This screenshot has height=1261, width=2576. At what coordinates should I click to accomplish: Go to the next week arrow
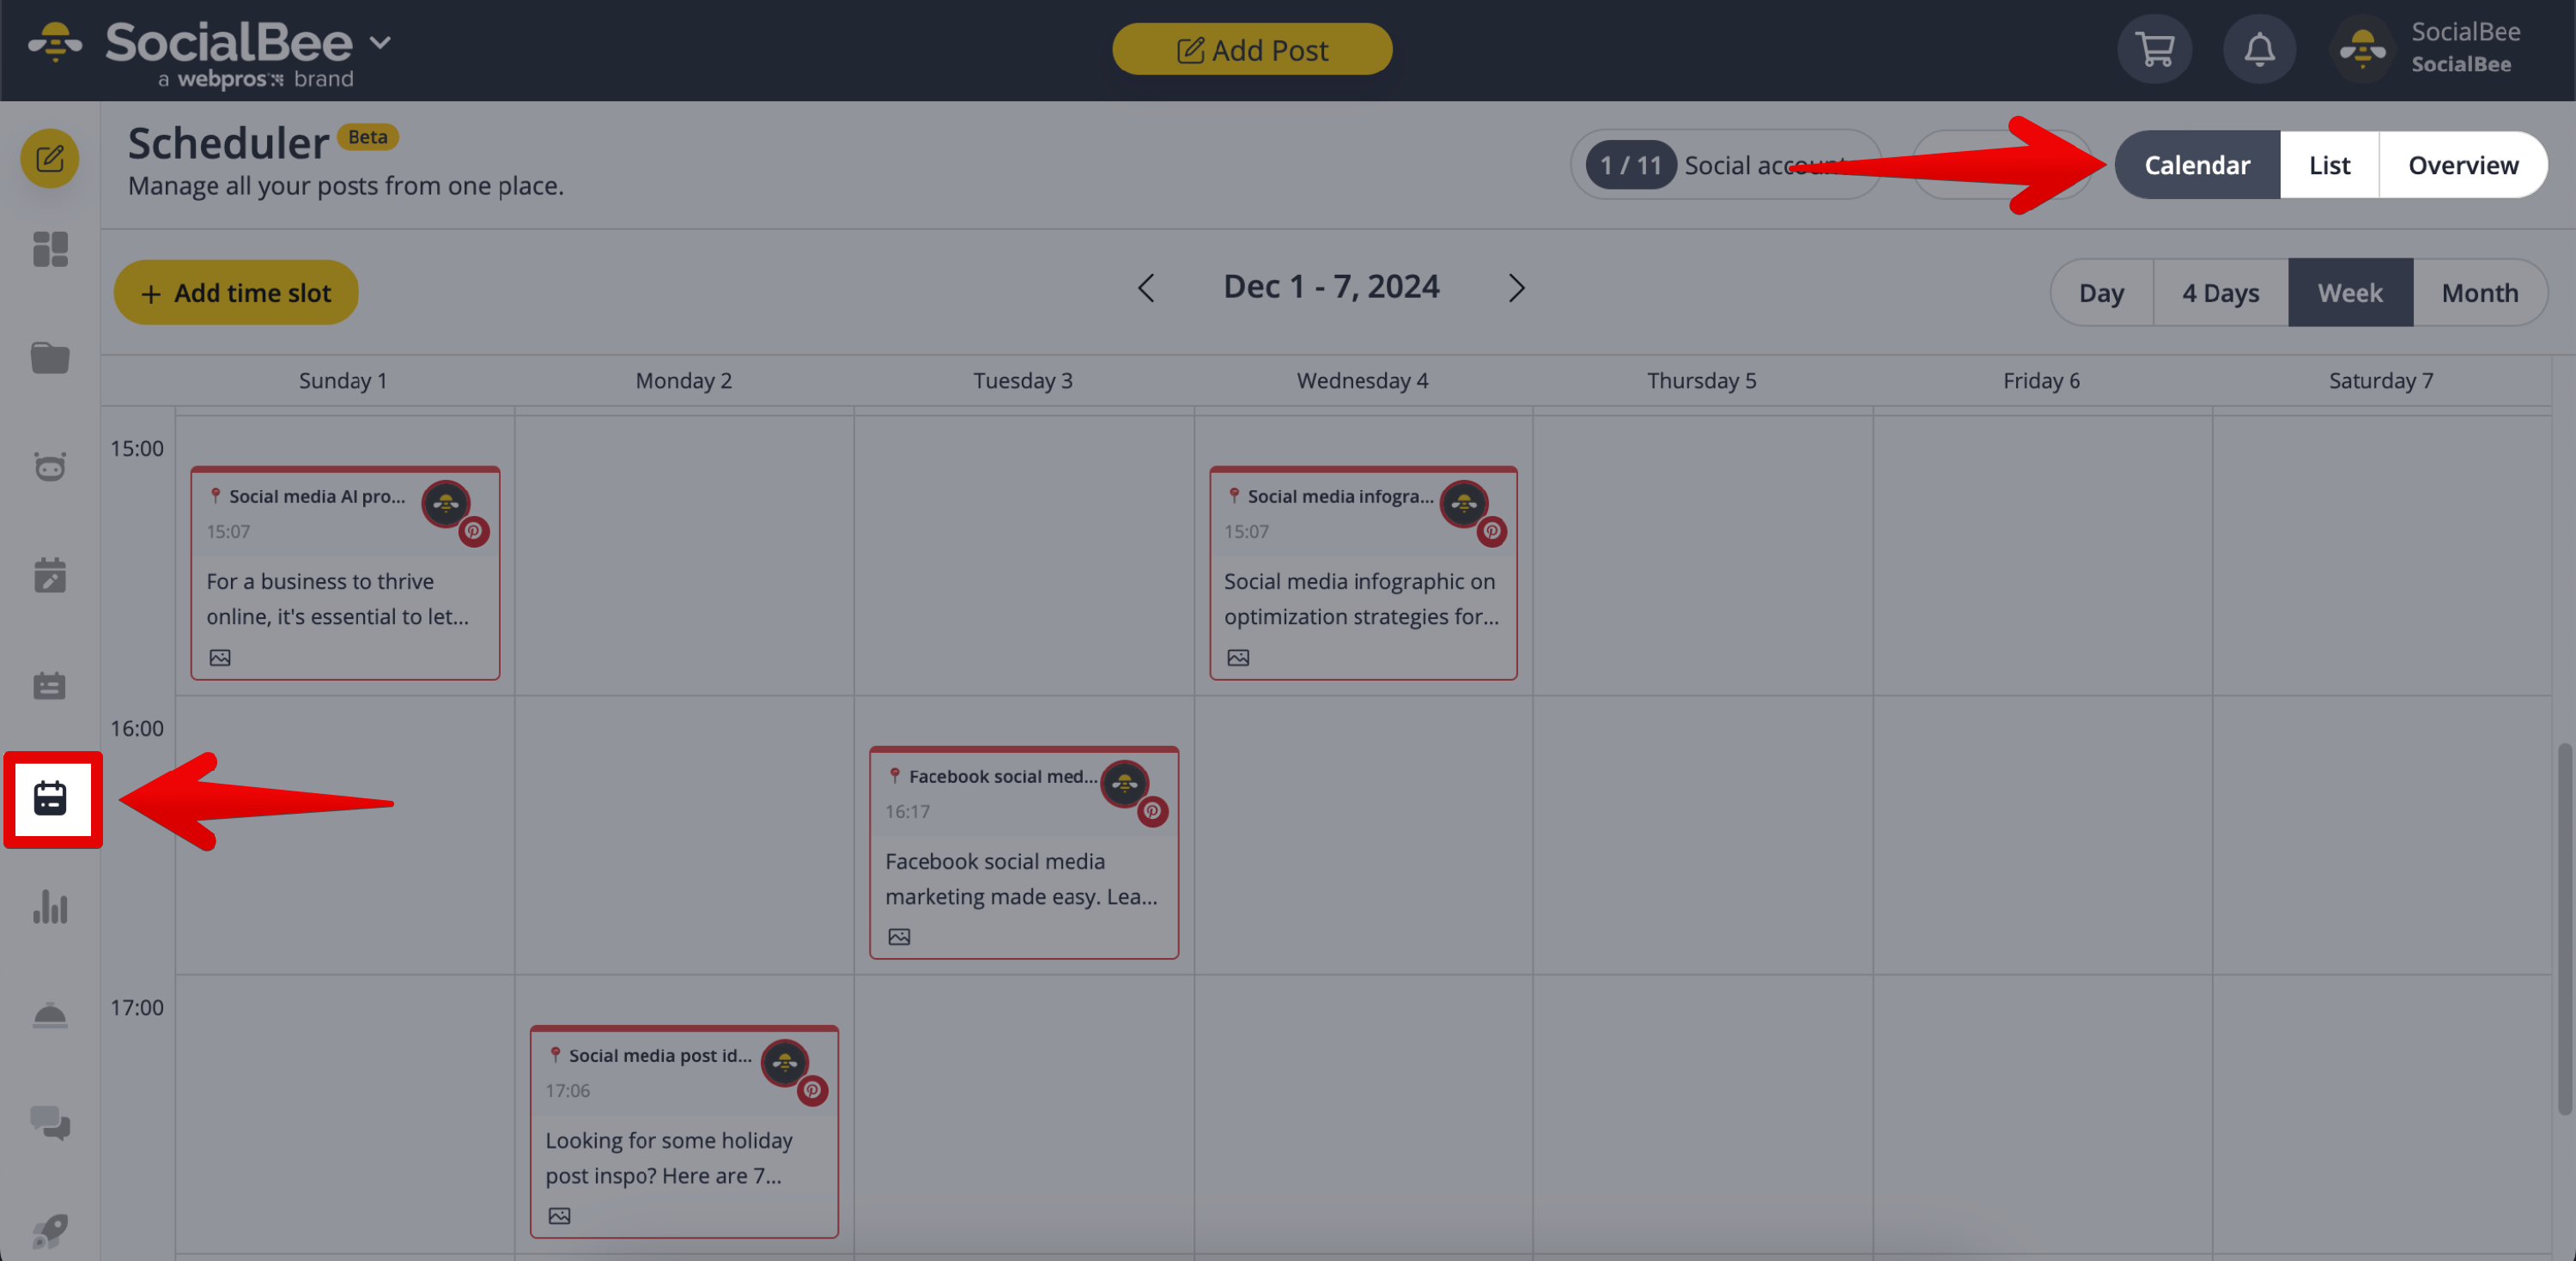coord(1516,288)
